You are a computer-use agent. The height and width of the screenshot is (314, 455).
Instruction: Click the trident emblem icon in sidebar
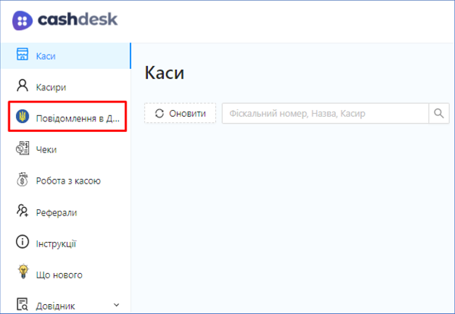coord(23,118)
